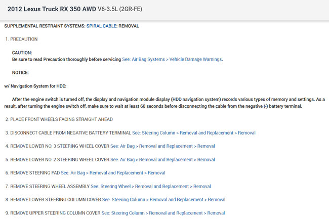This screenshot has width=329, height=221.
Task: Open See link for Lower No. 3 cover
Action: pos(160,146)
